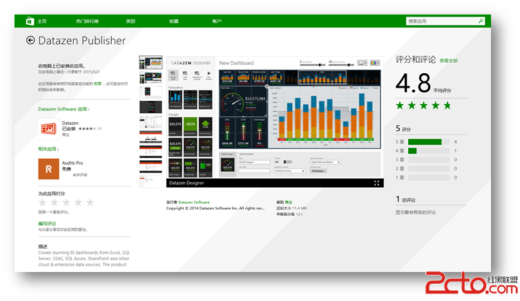Viewport: 520px width, 301px height.
Task: Click the description starting Create stunning BI dashboards
Action: [x=84, y=259]
